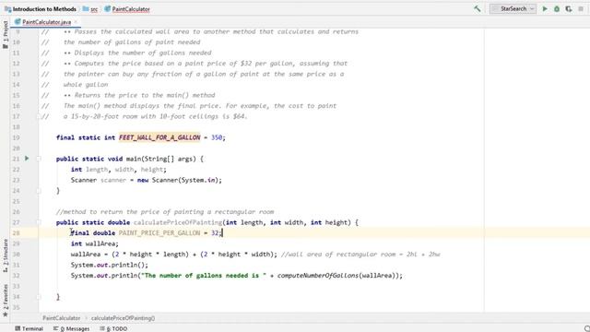Image resolution: width=590 pixels, height=332 pixels.
Task: Close the PaintCalculator.java tab
Action: point(76,22)
